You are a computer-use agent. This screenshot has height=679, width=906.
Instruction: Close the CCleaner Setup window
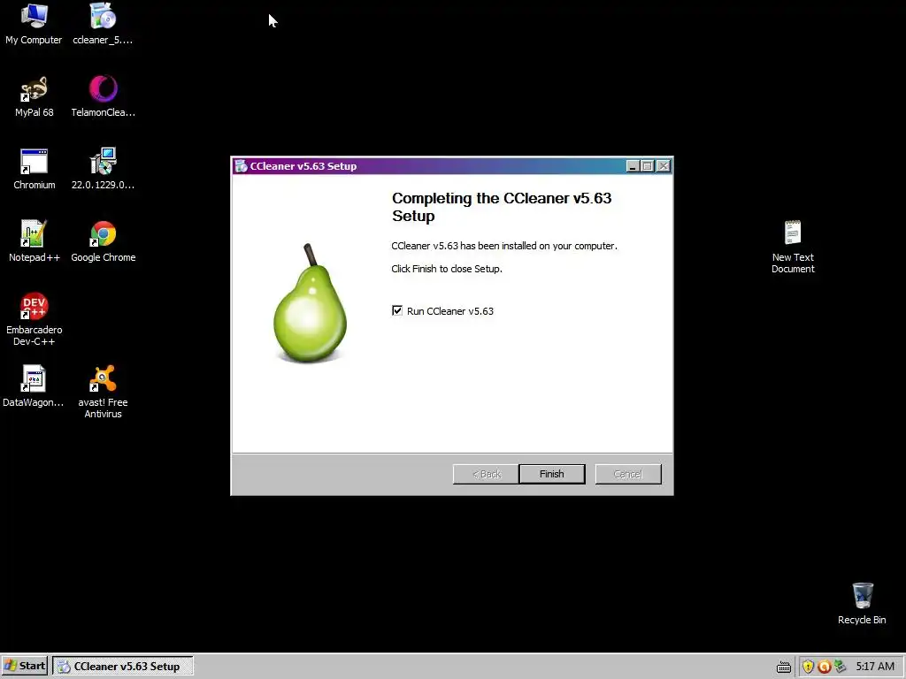click(664, 166)
